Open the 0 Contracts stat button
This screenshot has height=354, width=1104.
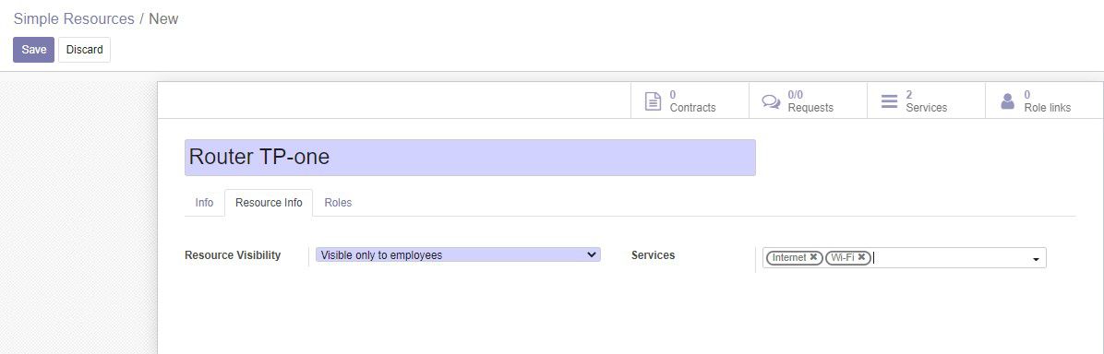690,101
